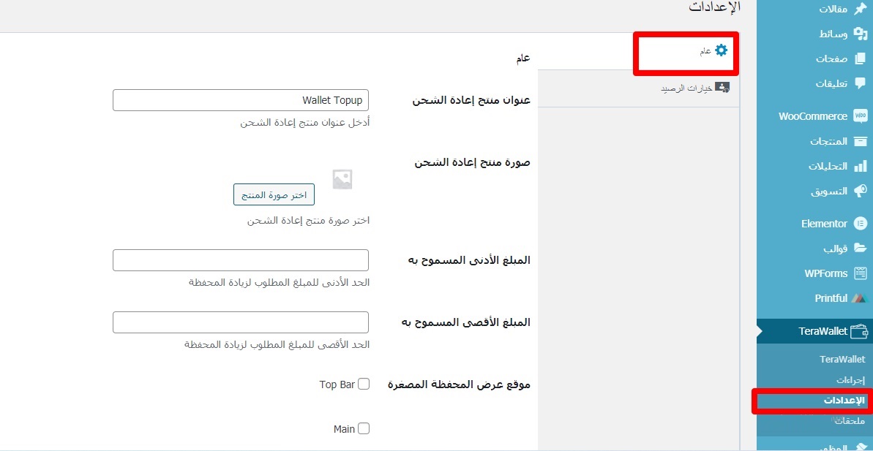Click the megaphone icon beside التسويق
Screen dimensions: 873x451
click(x=860, y=191)
